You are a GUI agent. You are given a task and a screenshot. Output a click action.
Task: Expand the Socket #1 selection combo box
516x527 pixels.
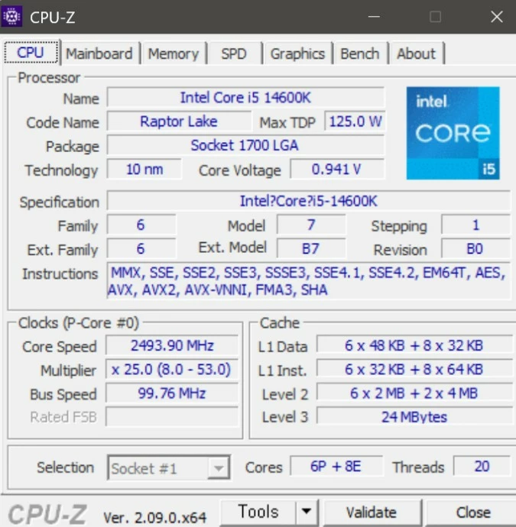tap(169, 467)
